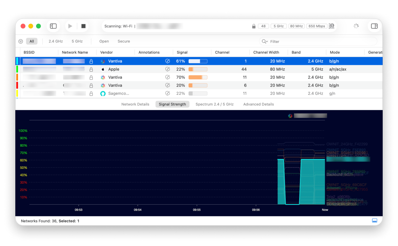Stop the Wi-Fi scan
Viewport: 398px width, 246px height.
[83, 26]
